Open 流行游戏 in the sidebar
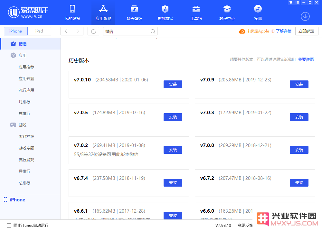Image resolution: width=322 pixels, height=231 pixels. [x=26, y=160]
